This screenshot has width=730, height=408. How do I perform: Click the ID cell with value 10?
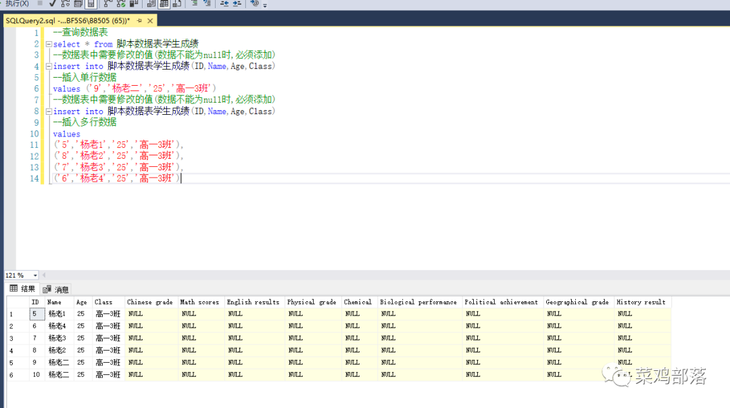(36, 374)
